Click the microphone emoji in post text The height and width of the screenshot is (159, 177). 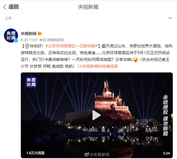pos(27,46)
